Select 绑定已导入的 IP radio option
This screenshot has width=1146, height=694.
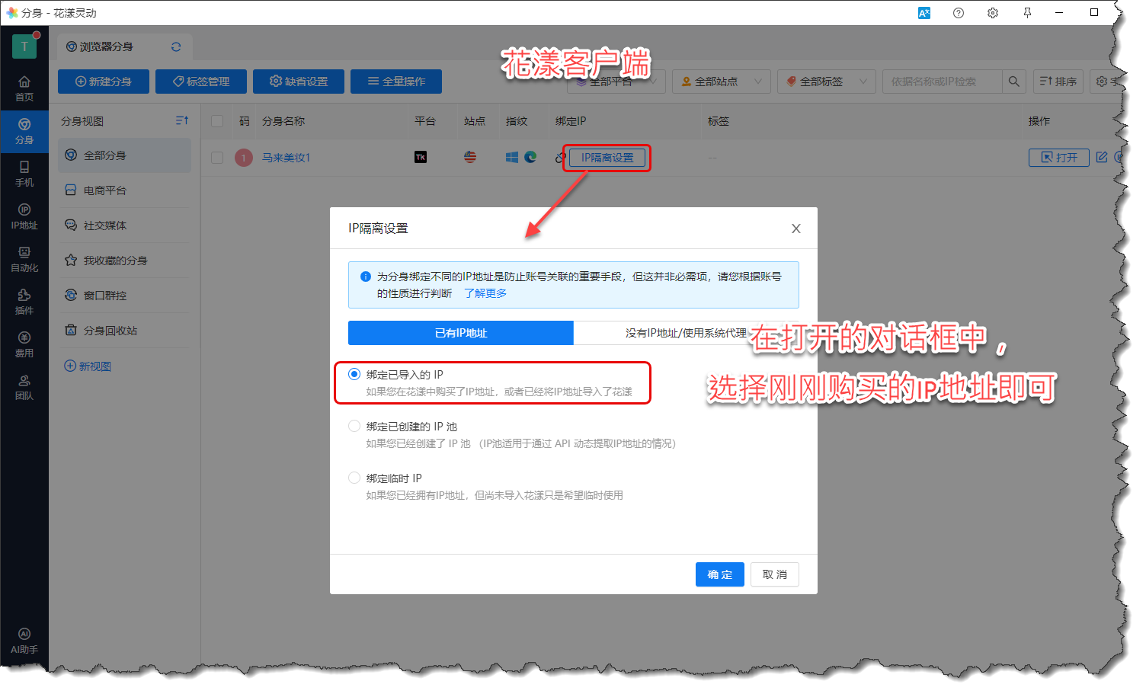click(x=354, y=374)
